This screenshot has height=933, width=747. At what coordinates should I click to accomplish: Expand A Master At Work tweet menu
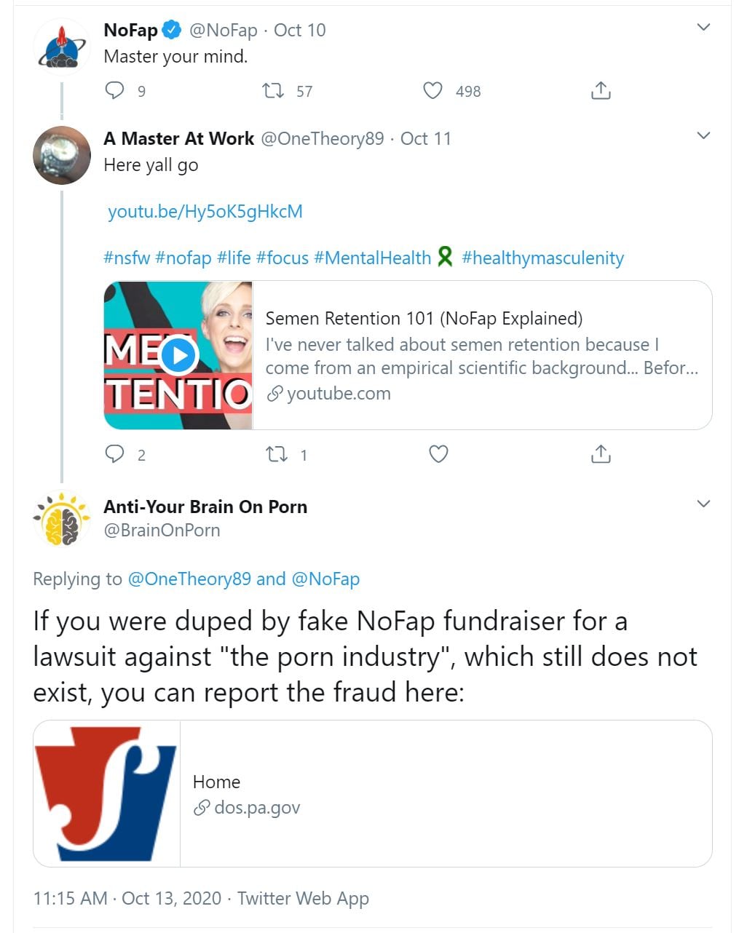(703, 136)
